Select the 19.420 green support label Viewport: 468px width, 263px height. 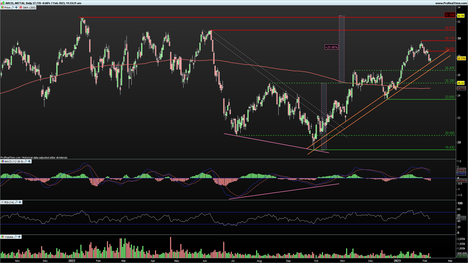tap(450, 147)
